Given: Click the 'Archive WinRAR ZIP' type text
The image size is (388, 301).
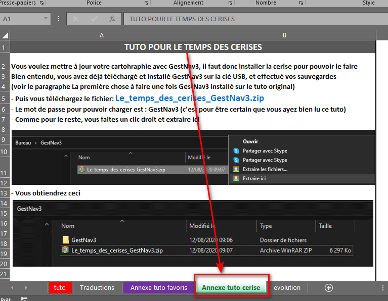Looking at the screenshot, I should tap(286, 250).
